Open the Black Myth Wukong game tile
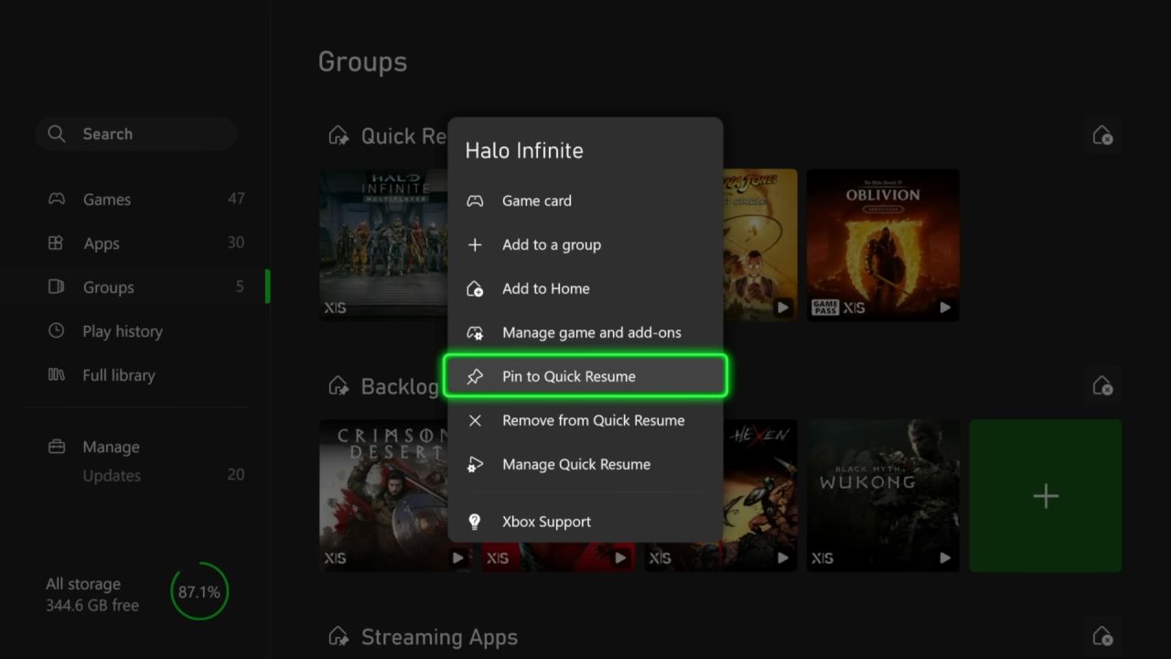 click(x=883, y=496)
